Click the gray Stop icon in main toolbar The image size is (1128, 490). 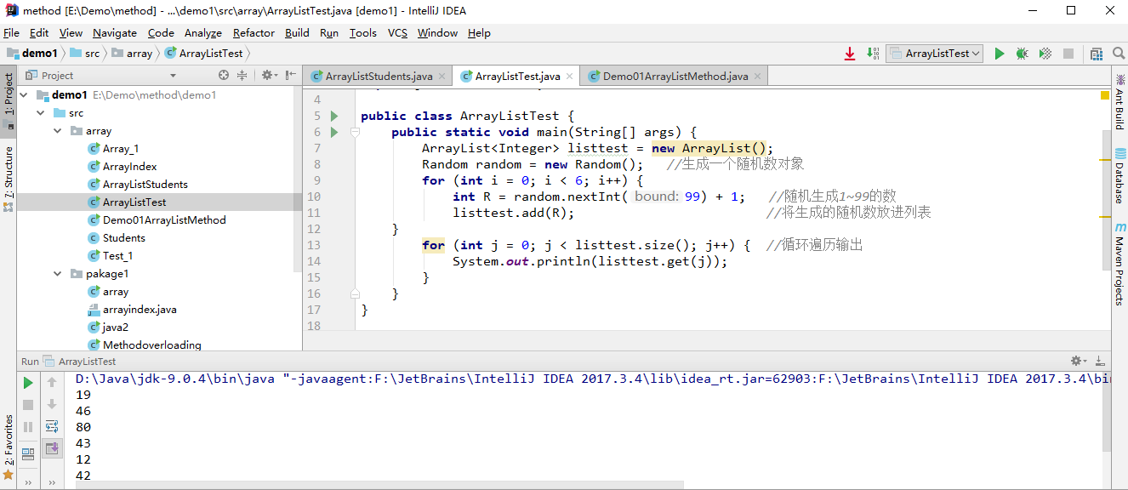tap(1068, 54)
